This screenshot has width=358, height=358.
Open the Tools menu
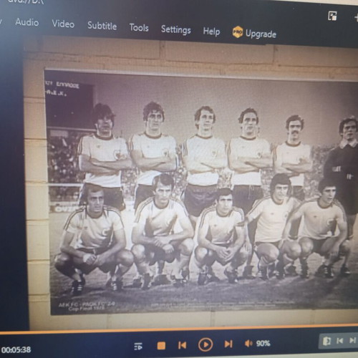pos(139,27)
